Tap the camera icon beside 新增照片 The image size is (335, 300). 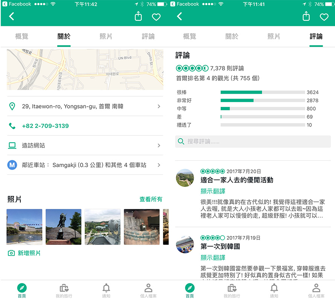click(x=11, y=253)
